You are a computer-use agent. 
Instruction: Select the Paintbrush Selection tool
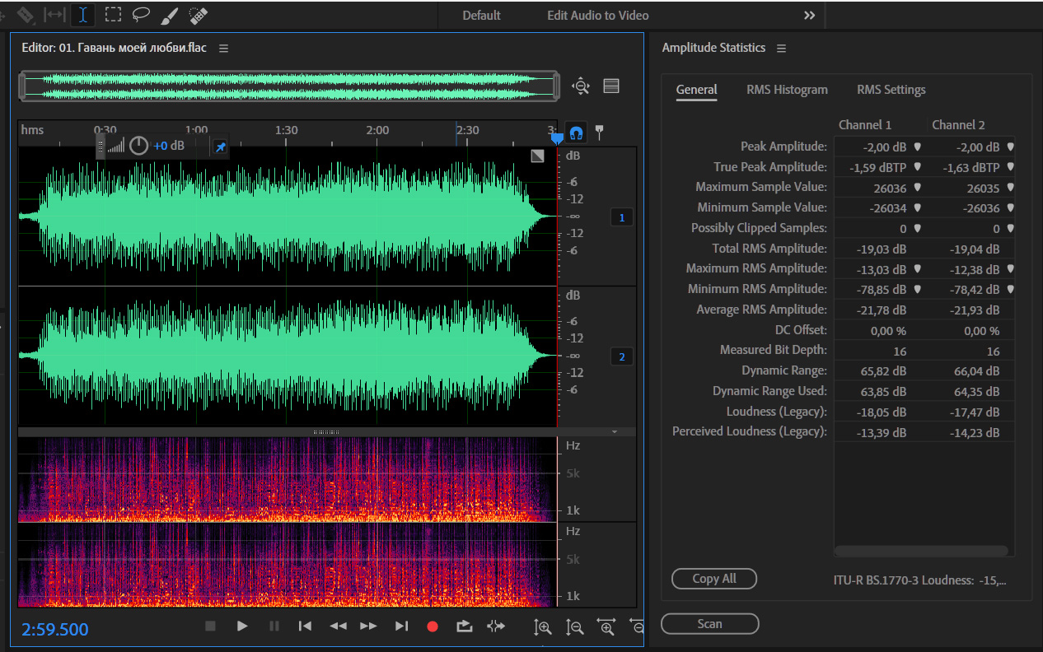tap(169, 15)
